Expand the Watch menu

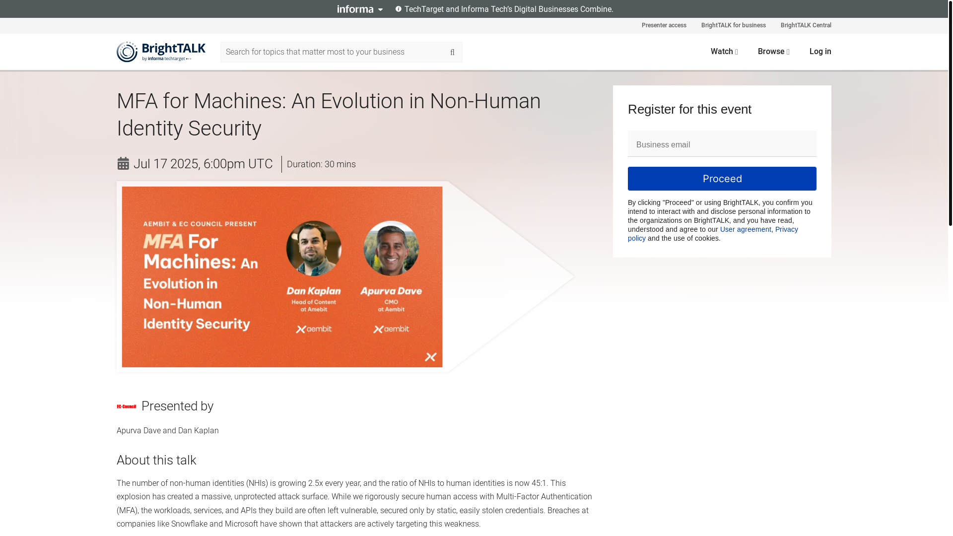(x=724, y=52)
